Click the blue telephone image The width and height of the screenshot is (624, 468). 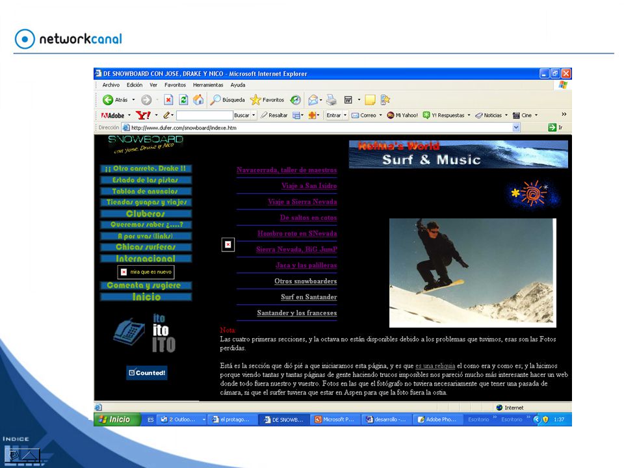click(129, 331)
